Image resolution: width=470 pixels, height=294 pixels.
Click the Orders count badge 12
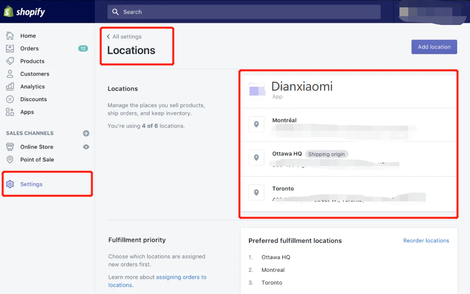[x=83, y=48]
